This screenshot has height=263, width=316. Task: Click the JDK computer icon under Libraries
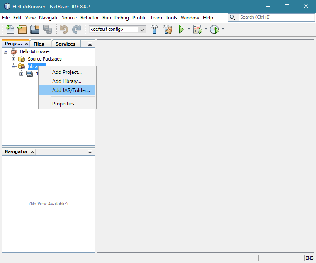pyautogui.click(x=29, y=74)
